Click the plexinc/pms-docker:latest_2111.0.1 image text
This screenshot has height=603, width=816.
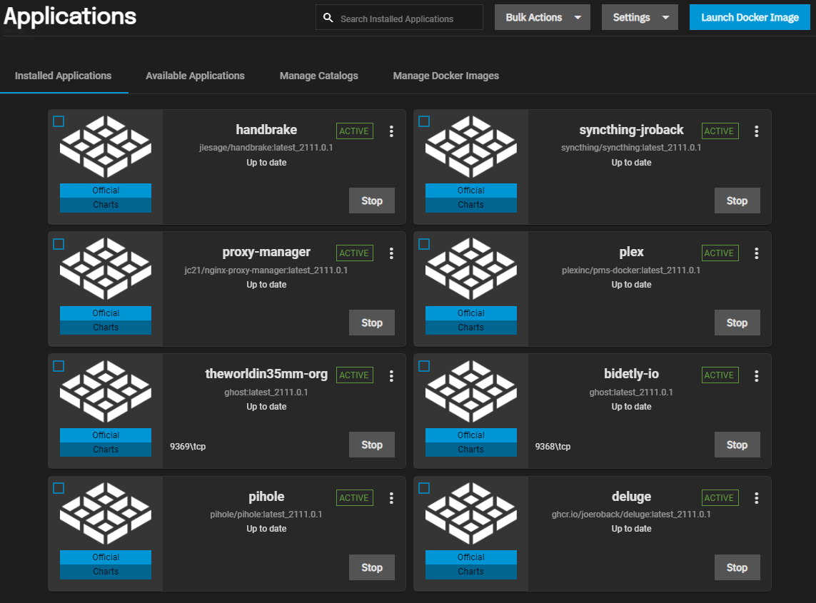[x=630, y=270]
